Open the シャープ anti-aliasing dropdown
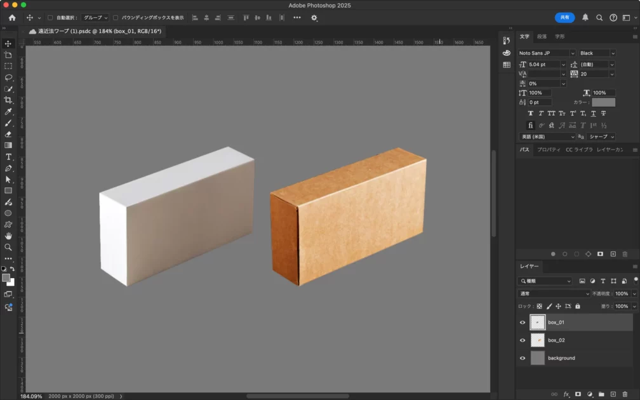Viewport: 640px width, 400px height. (601, 137)
